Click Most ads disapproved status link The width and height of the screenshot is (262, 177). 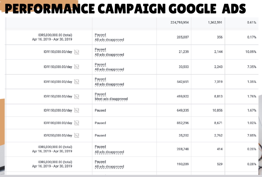coord(111,99)
